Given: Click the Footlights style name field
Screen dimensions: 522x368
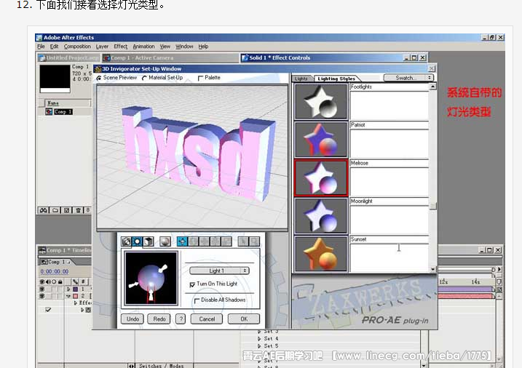Looking at the screenshot, I should 389,87.
